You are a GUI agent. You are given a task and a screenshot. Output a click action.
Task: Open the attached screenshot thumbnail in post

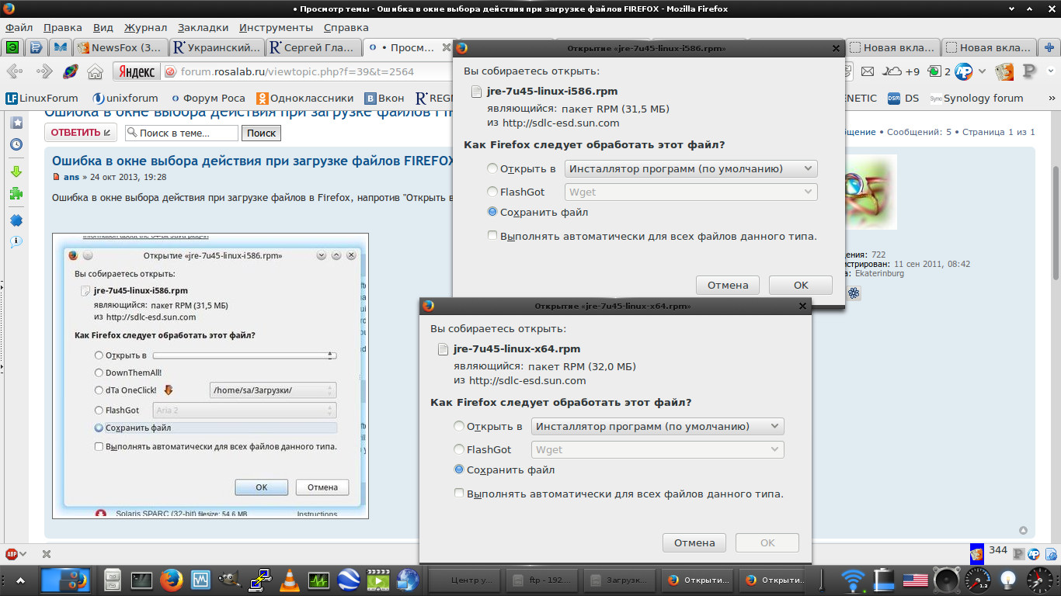pyautogui.click(x=210, y=376)
